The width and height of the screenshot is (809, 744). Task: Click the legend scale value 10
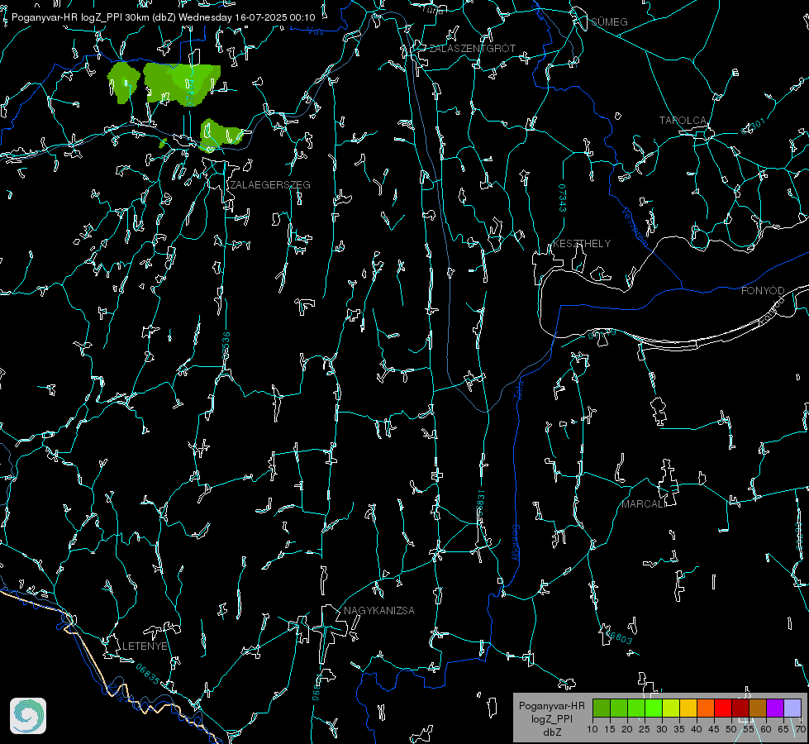pos(592,729)
